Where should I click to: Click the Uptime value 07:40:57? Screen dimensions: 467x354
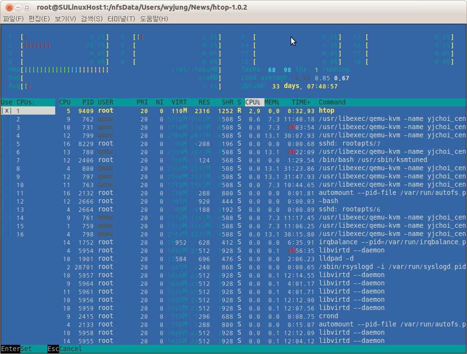pyautogui.click(x=322, y=86)
